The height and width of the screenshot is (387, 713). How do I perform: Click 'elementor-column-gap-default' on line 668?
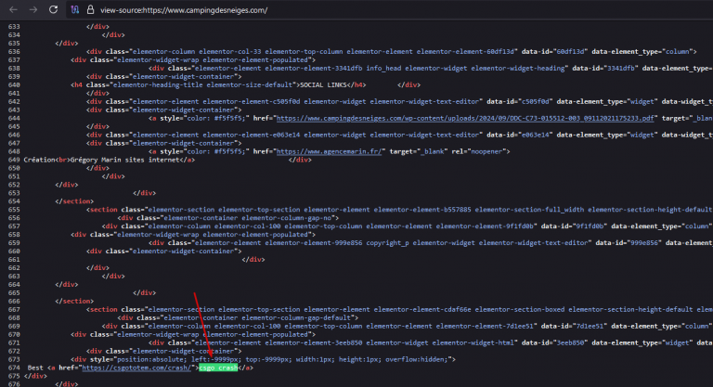pos(298,318)
